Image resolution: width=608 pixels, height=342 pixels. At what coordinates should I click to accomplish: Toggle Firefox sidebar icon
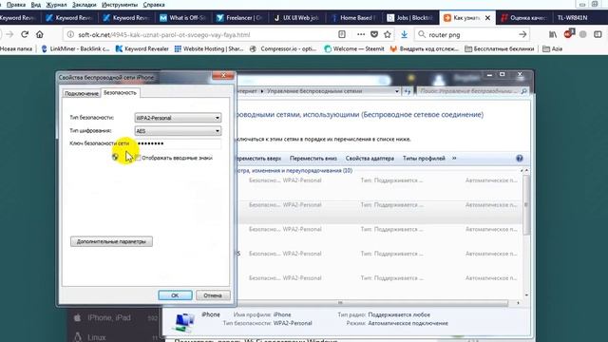pyautogui.click(x=598, y=34)
